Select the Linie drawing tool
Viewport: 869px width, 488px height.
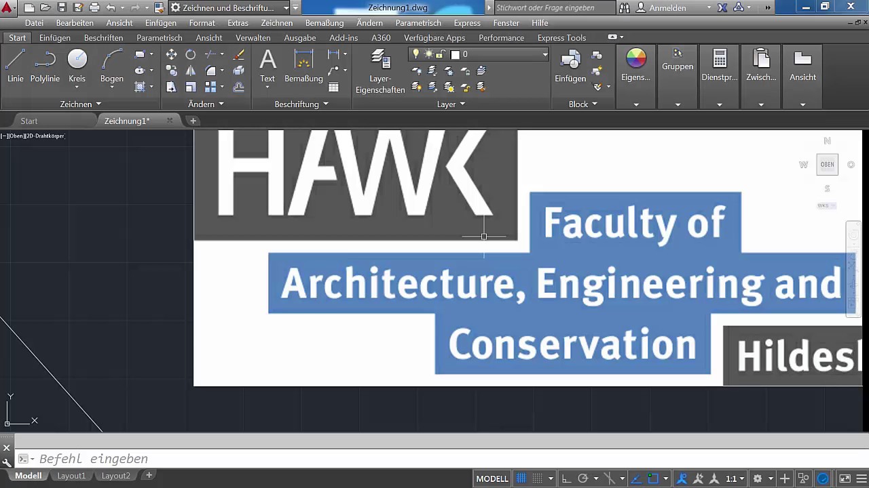click(15, 66)
